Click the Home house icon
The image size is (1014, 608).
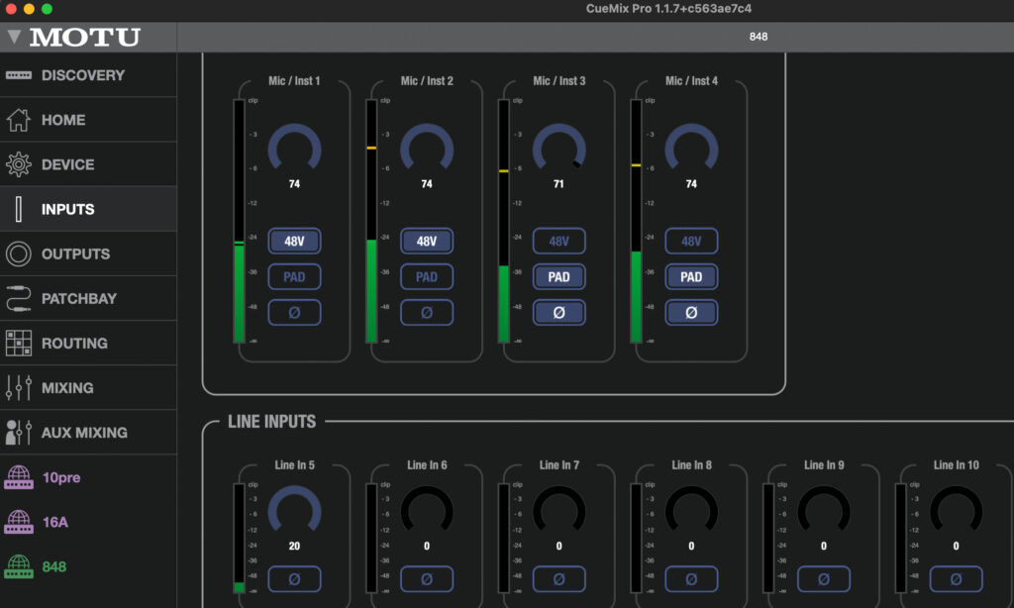(x=19, y=120)
